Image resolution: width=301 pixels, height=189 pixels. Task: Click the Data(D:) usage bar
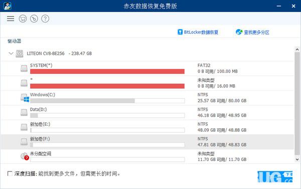click(107, 115)
